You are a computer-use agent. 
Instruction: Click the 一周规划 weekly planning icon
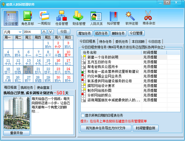click(x=45, y=18)
